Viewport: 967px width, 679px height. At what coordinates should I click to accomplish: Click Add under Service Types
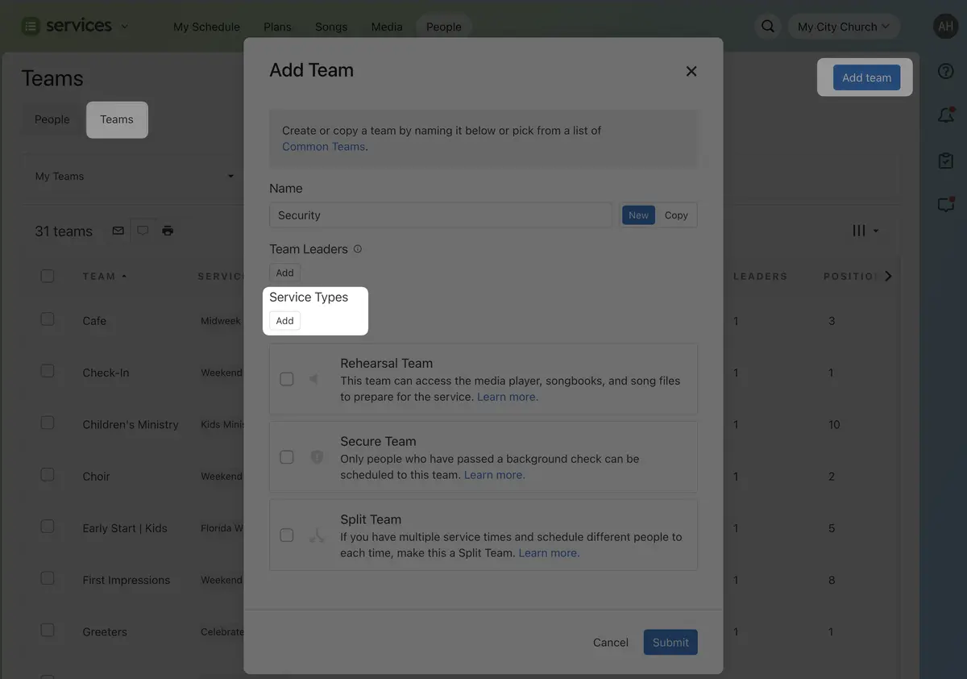tap(285, 320)
